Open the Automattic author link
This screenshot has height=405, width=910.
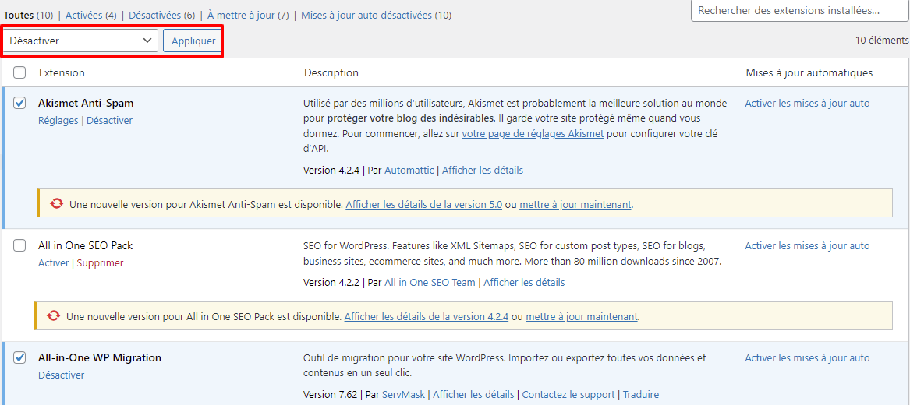tap(409, 171)
